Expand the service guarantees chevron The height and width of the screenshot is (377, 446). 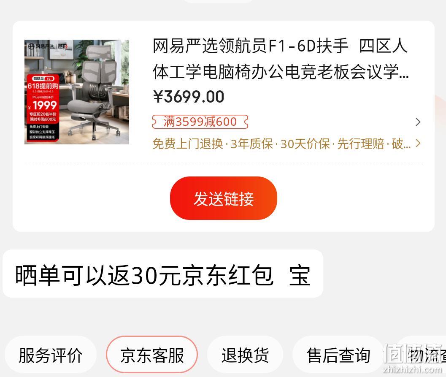(x=418, y=143)
